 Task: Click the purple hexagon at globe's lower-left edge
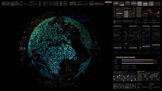30,65
